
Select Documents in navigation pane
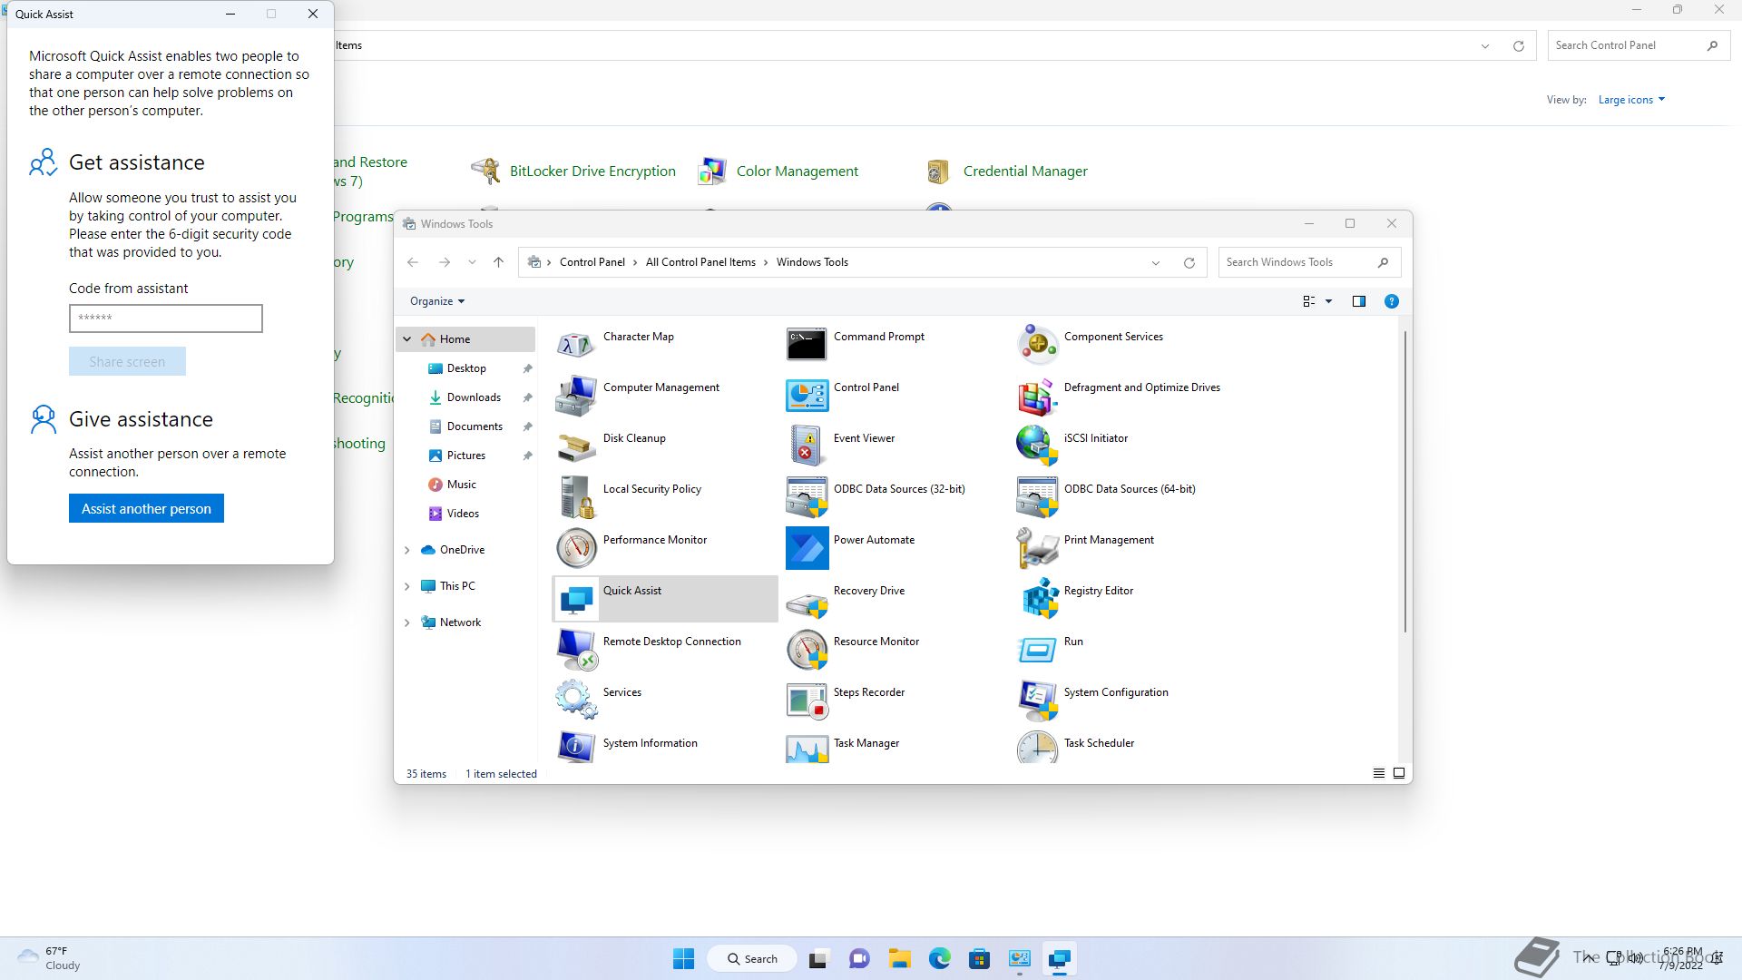coord(475,426)
